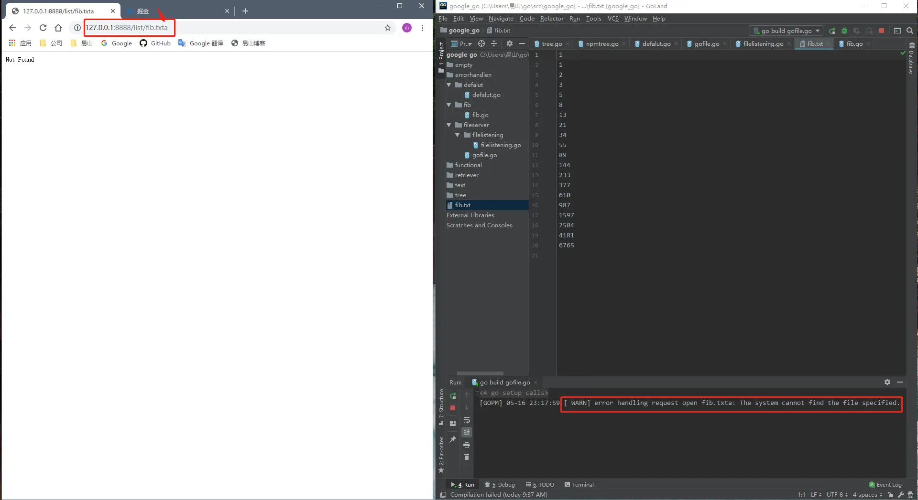This screenshot has height=500, width=918.
Task: Close the fib.go editor tab
Action: click(868, 44)
